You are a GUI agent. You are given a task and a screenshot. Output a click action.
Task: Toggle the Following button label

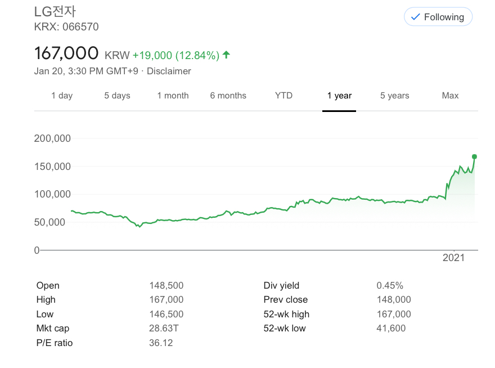click(x=444, y=17)
